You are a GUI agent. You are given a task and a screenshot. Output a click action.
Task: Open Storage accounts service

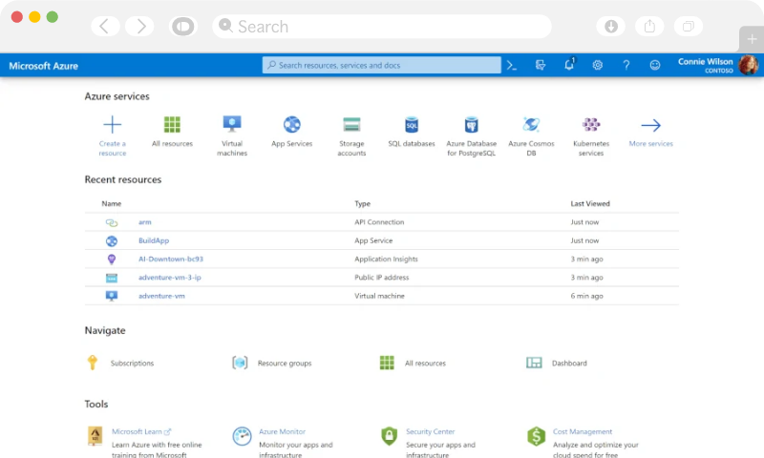pyautogui.click(x=351, y=125)
